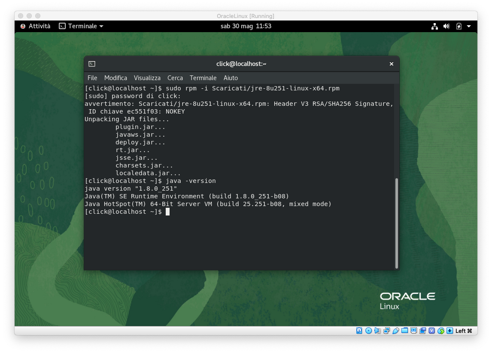Screen dimensions: 492x353
Task: Click the 'ID chiave ec551f03: NOKEY' line
Action: pyautogui.click(x=137, y=112)
